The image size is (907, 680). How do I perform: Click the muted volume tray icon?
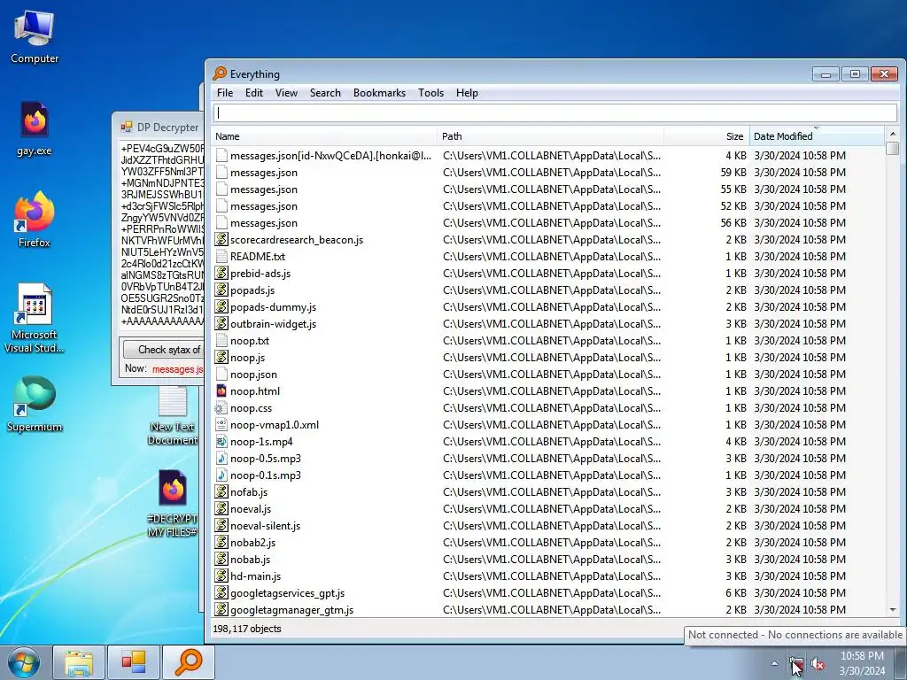click(818, 663)
